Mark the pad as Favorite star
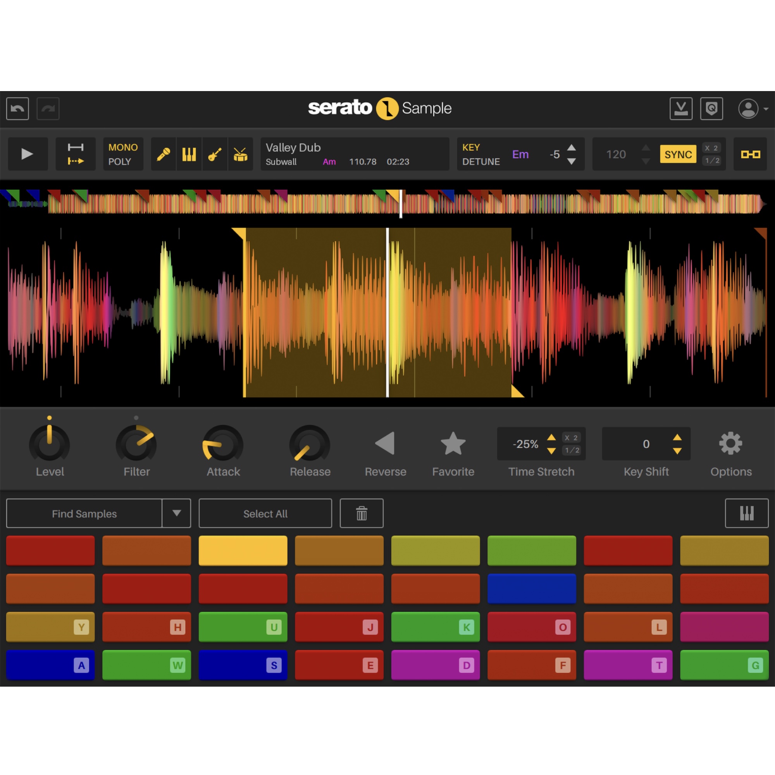775x775 pixels. [x=453, y=444]
